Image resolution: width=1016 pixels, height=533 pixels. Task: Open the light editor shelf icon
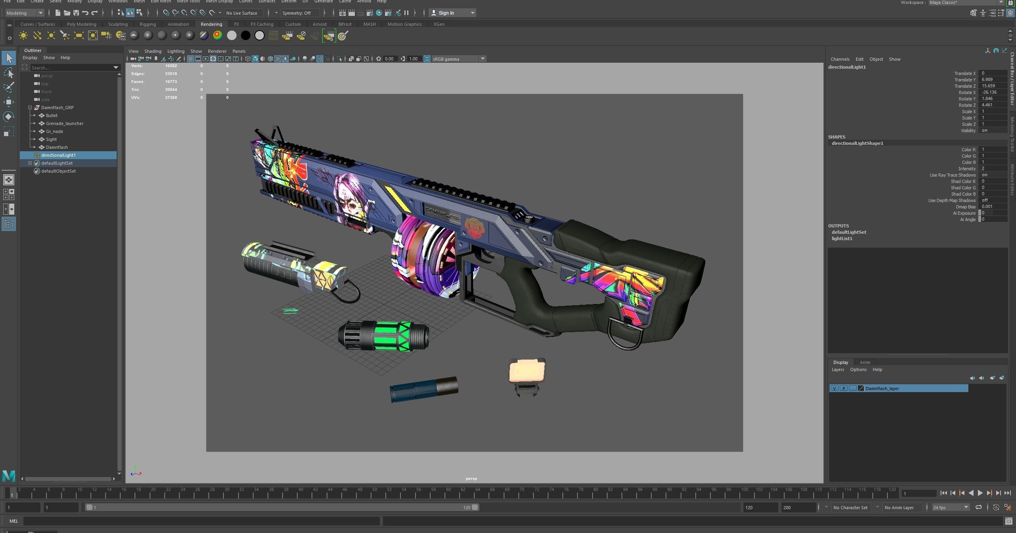[x=121, y=36]
